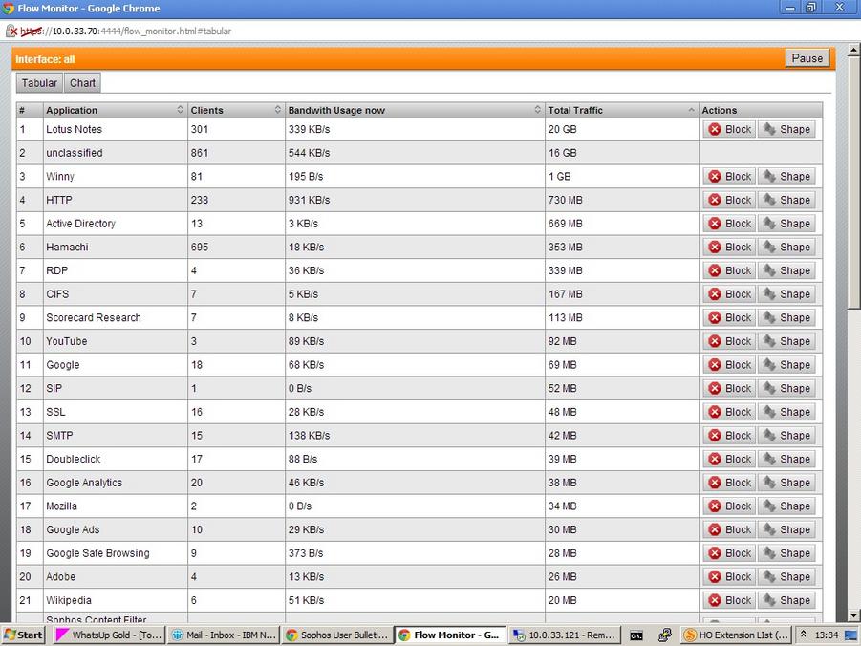The width and height of the screenshot is (861, 646).
Task: Click the shape icon in the SSL row
Action: (x=770, y=412)
